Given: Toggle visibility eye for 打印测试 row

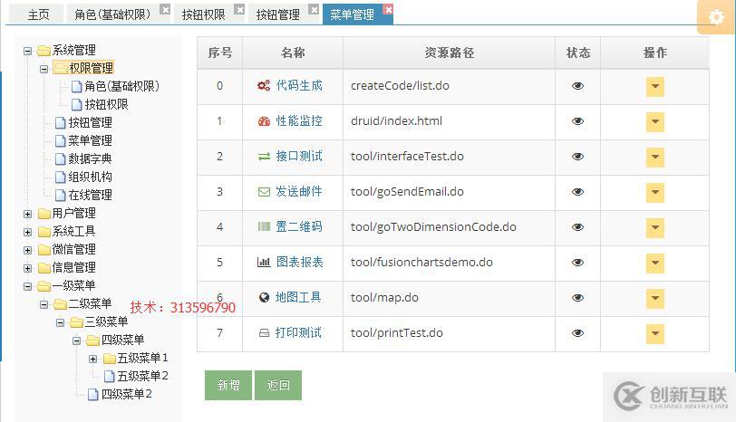Looking at the screenshot, I should (x=577, y=333).
